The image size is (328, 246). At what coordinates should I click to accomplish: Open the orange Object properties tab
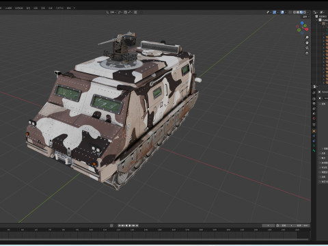coord(314,131)
